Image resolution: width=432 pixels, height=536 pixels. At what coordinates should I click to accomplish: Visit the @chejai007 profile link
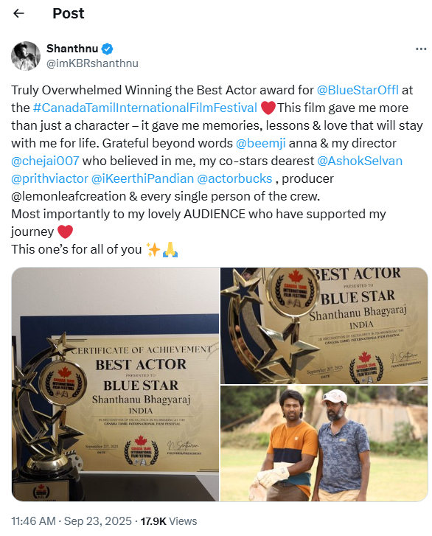click(x=45, y=161)
